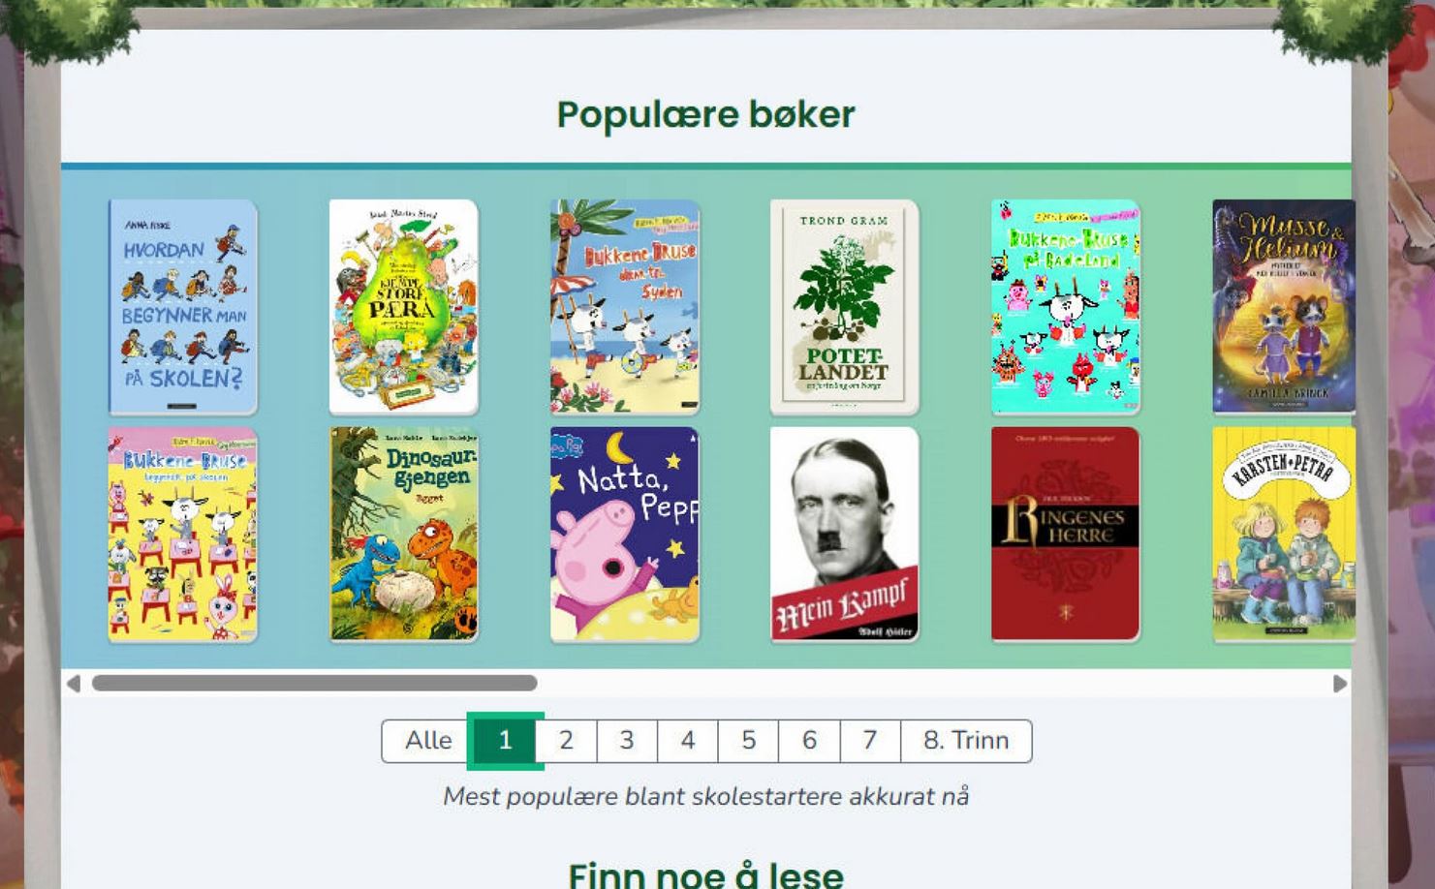
Task: Select grade 4 filter tab
Action: click(x=688, y=741)
